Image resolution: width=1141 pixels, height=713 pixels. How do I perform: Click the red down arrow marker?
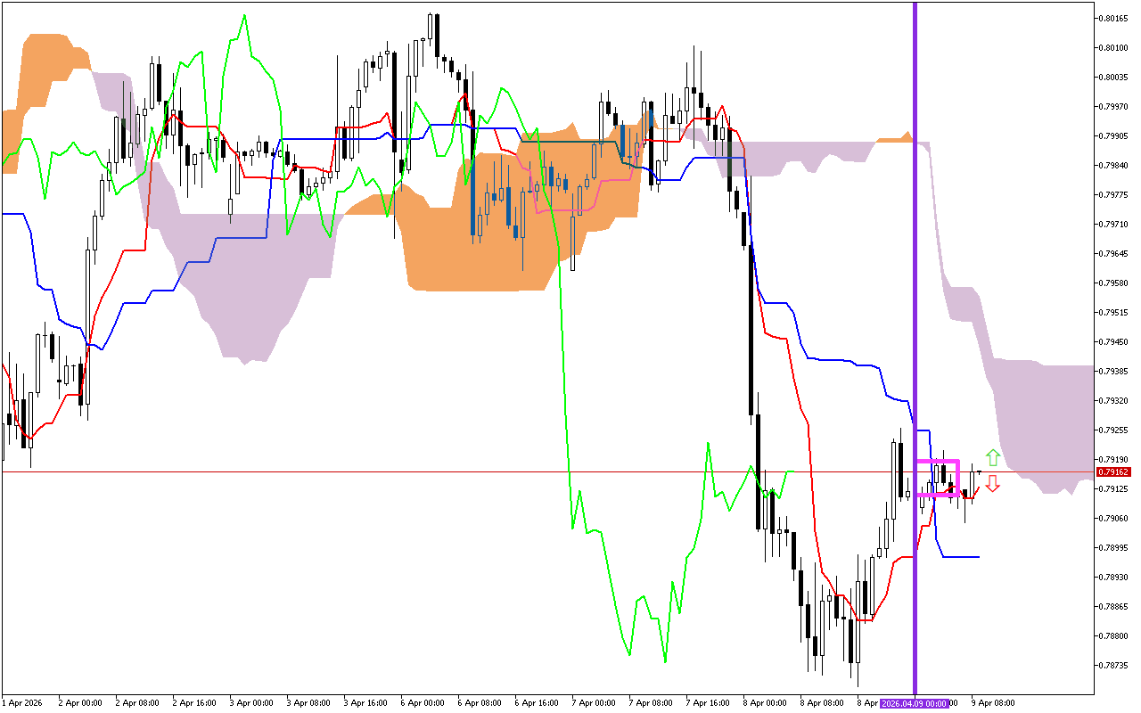pos(992,483)
